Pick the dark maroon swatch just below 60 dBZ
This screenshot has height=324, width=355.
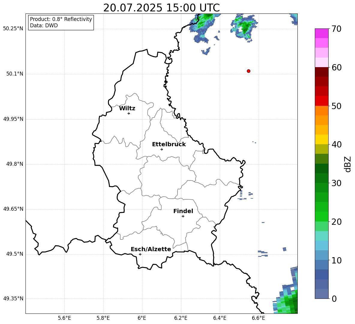pos(321,72)
